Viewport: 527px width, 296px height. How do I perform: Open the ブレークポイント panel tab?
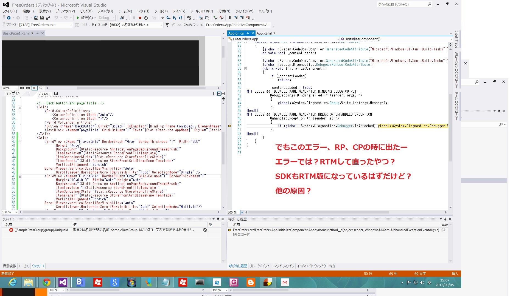point(259,266)
